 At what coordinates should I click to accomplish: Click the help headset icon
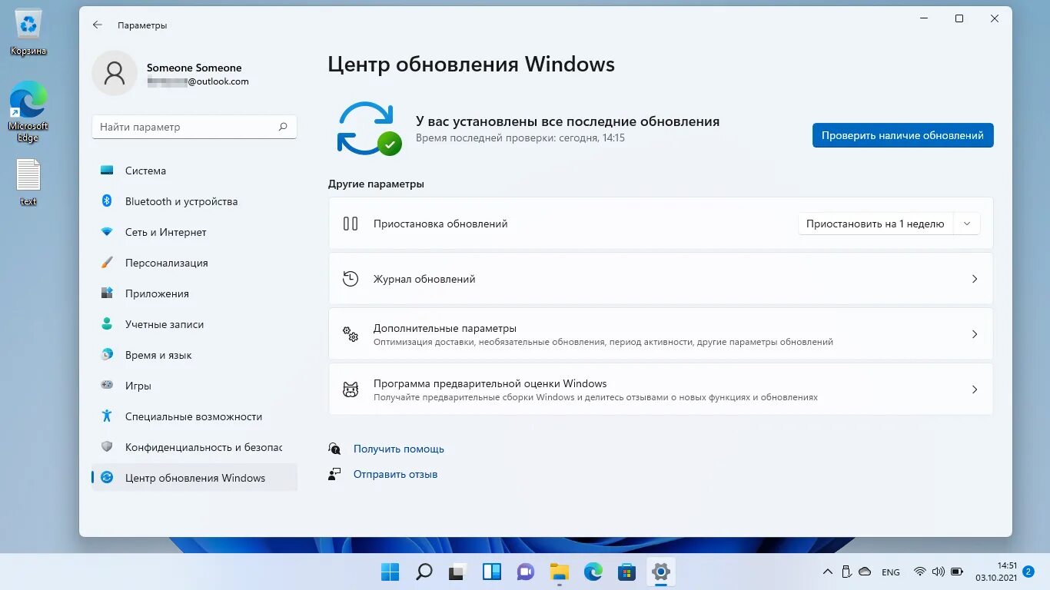(x=334, y=449)
